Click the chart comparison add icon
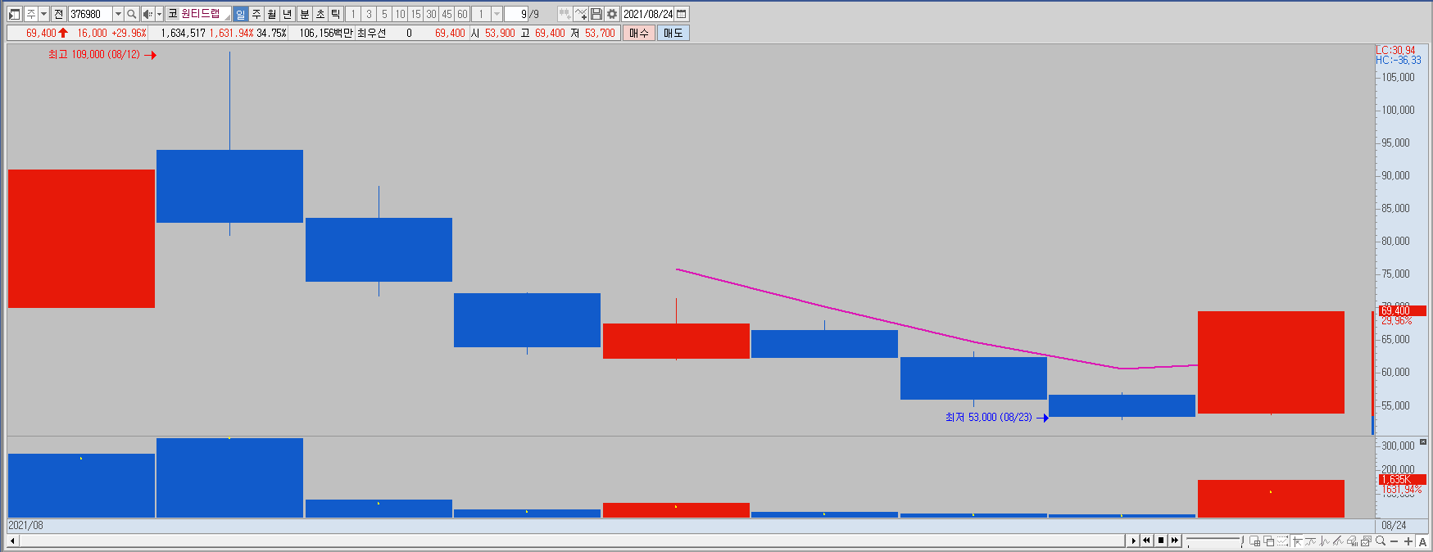The width and height of the screenshot is (1433, 552). (x=565, y=14)
